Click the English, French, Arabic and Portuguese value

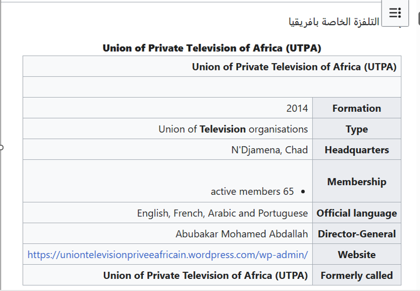[x=222, y=213]
